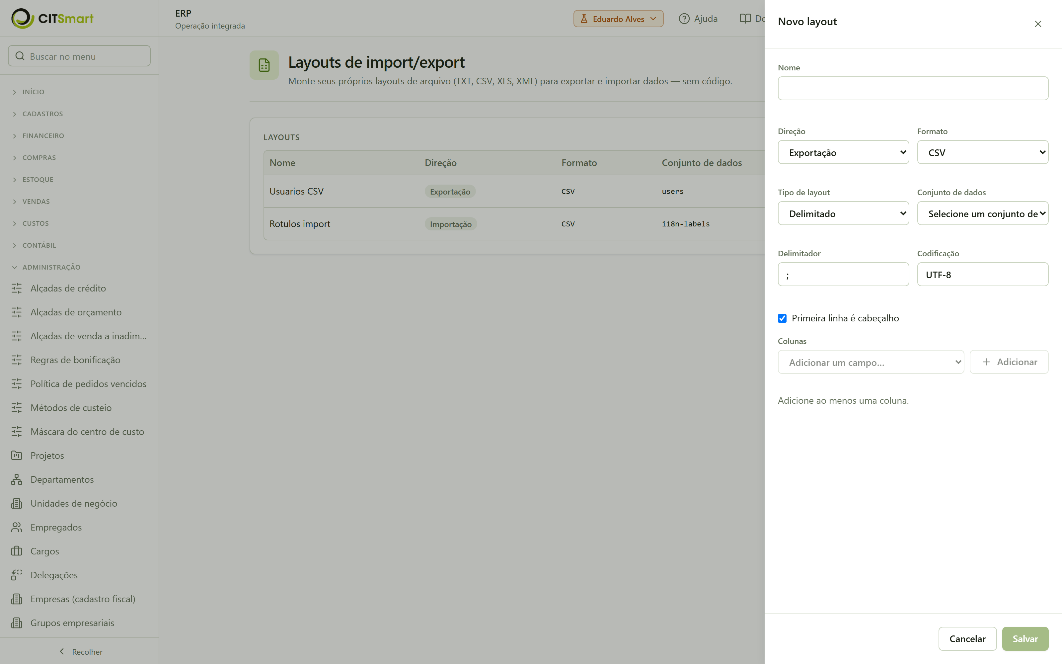This screenshot has height=664, width=1062.
Task: Open the Direção dropdown
Action: [x=843, y=152]
